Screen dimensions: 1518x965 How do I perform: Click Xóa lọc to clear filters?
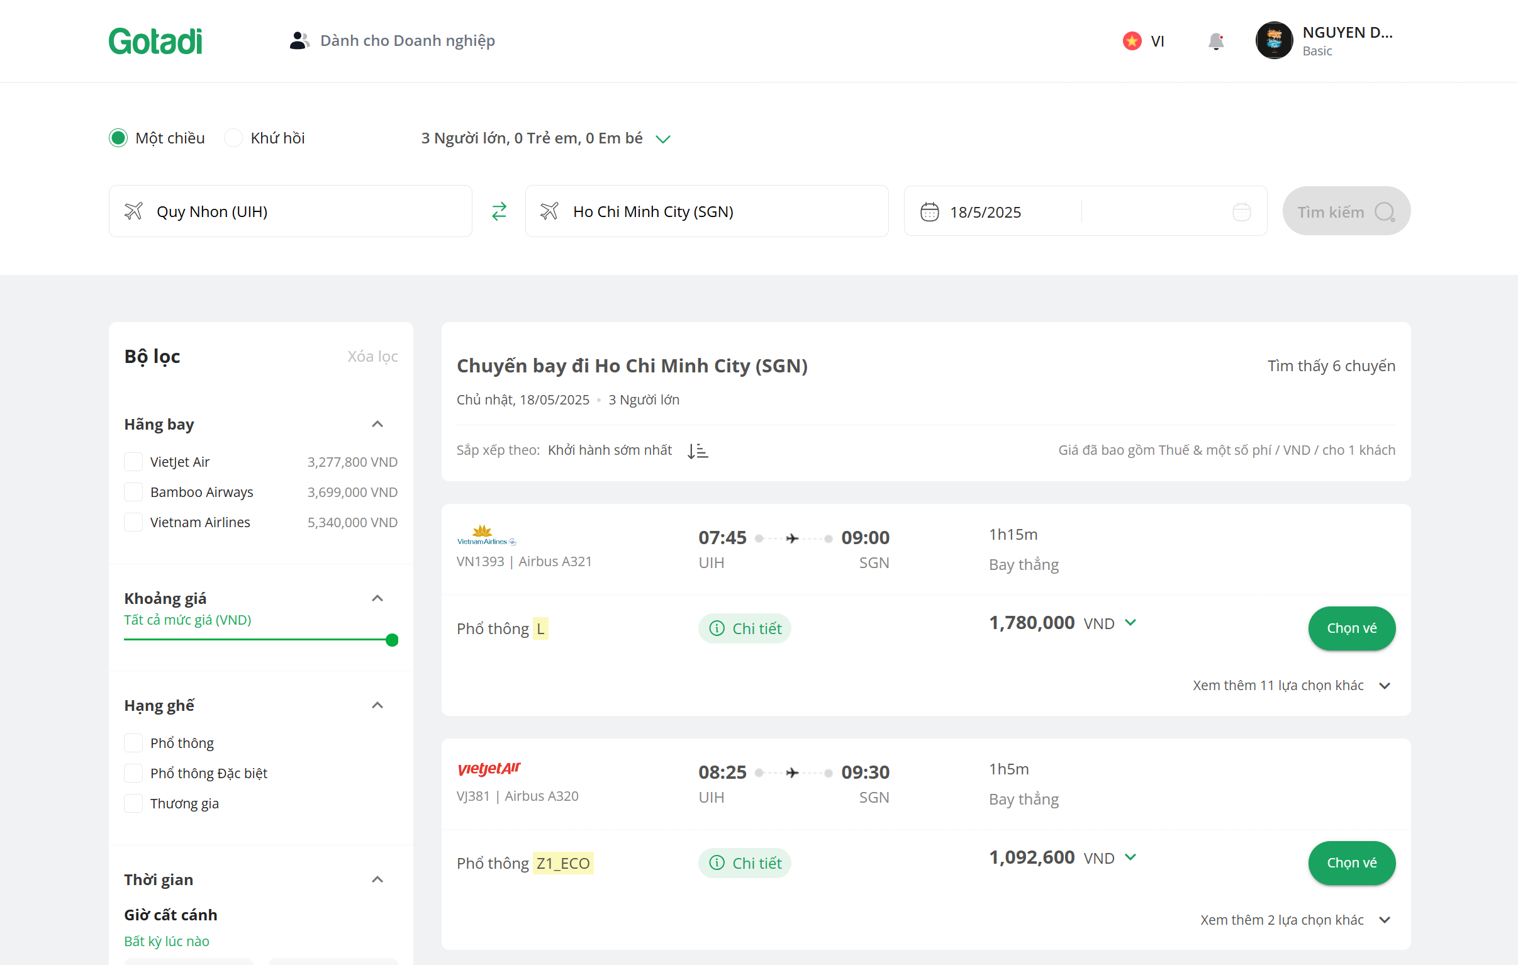pos(372,357)
